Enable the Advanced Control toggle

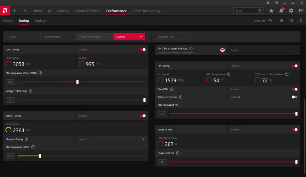295,97
